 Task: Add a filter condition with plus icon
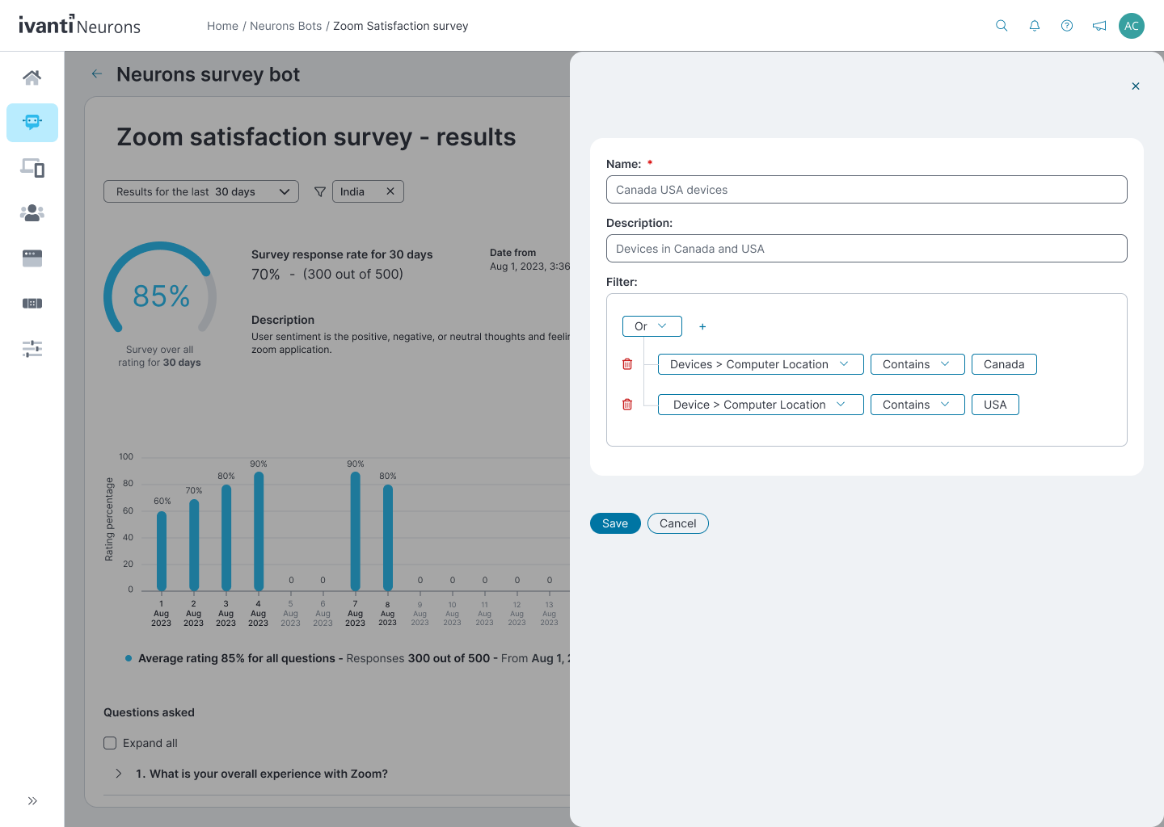coord(702,326)
